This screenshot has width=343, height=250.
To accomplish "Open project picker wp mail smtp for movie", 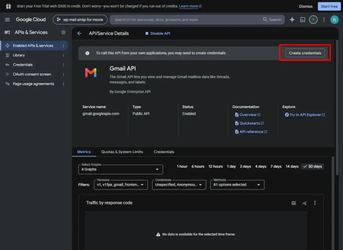I will pyautogui.click(x=80, y=20).
